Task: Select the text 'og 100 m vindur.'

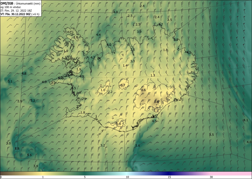Action: tap(11, 7)
